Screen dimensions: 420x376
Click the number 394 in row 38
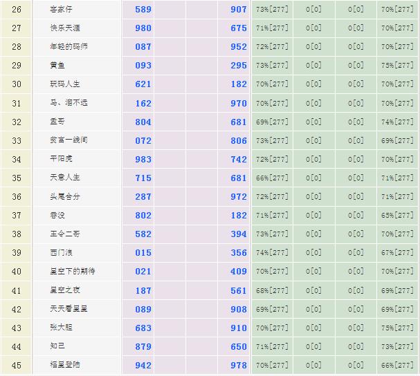[x=238, y=234]
